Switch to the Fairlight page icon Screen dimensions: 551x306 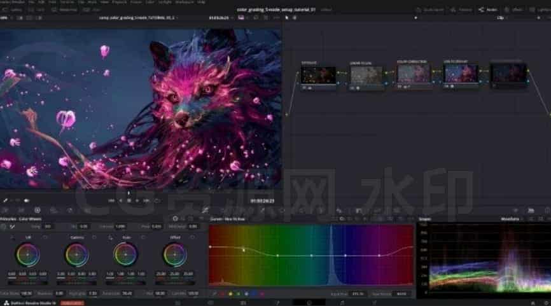(x=342, y=302)
